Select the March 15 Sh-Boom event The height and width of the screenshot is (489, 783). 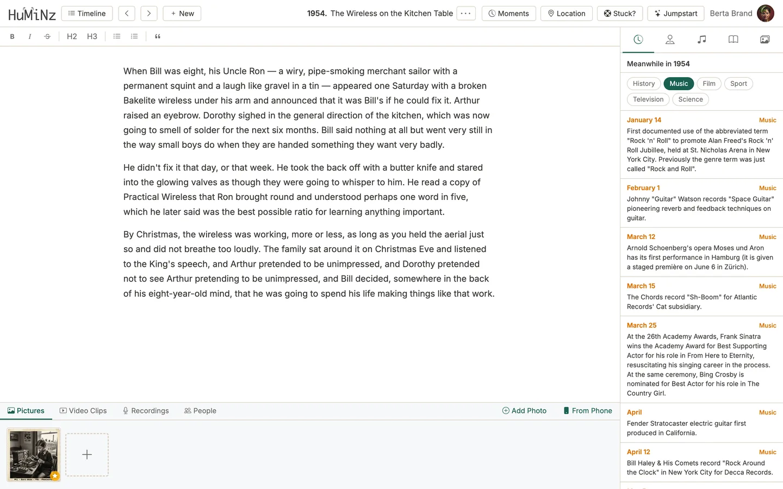[x=701, y=297]
